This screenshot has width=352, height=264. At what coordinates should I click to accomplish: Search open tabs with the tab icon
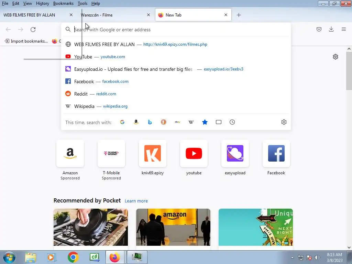[218, 122]
